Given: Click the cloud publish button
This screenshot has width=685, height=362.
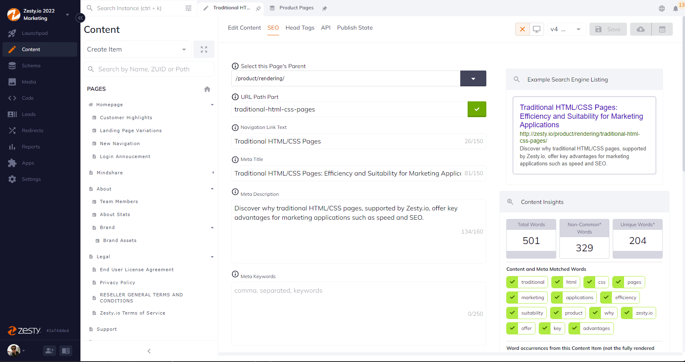Looking at the screenshot, I should (641, 29).
